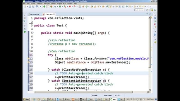Open the Source menu
This screenshot has height=101, width=180.
click(33, 4)
